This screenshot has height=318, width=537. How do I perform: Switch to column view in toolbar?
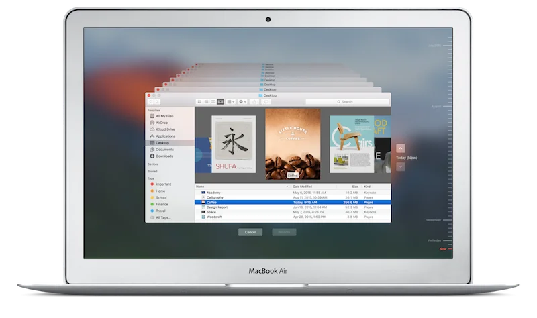[213, 102]
